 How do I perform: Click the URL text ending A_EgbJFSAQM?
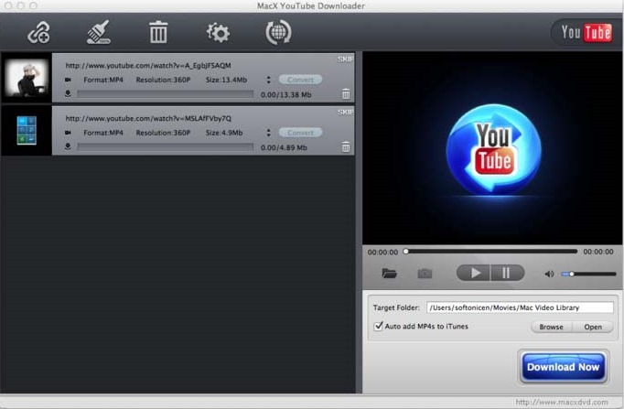pyautogui.click(x=148, y=65)
